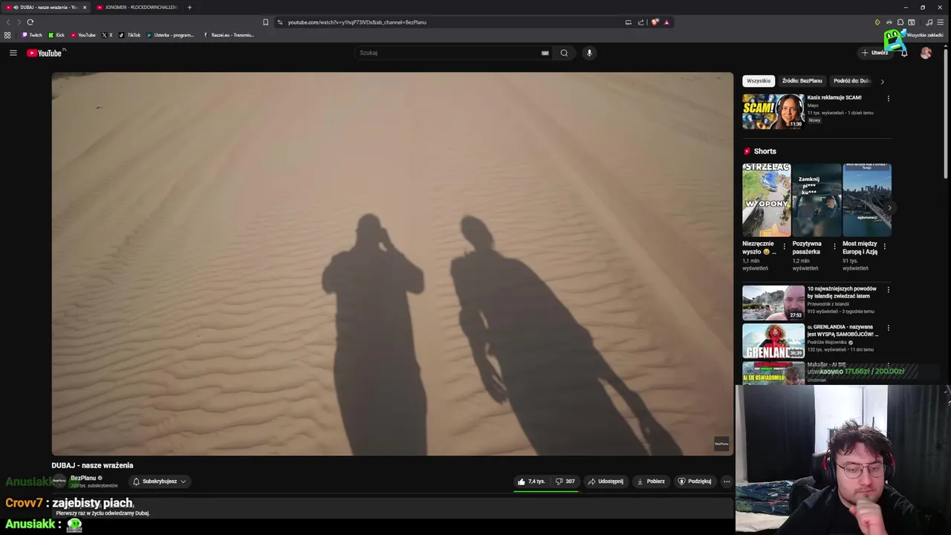Open the account avatar menu
The image size is (951, 535).
tap(926, 53)
